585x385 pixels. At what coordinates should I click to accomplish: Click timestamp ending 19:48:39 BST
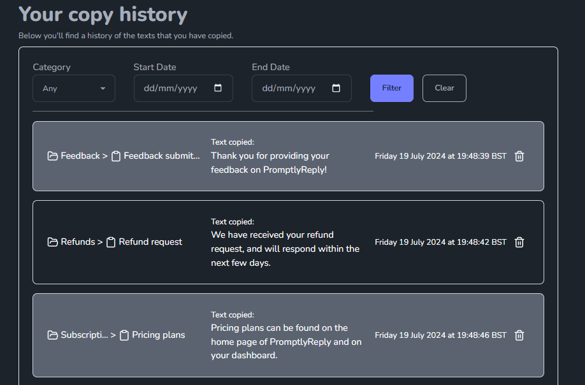[x=440, y=156]
